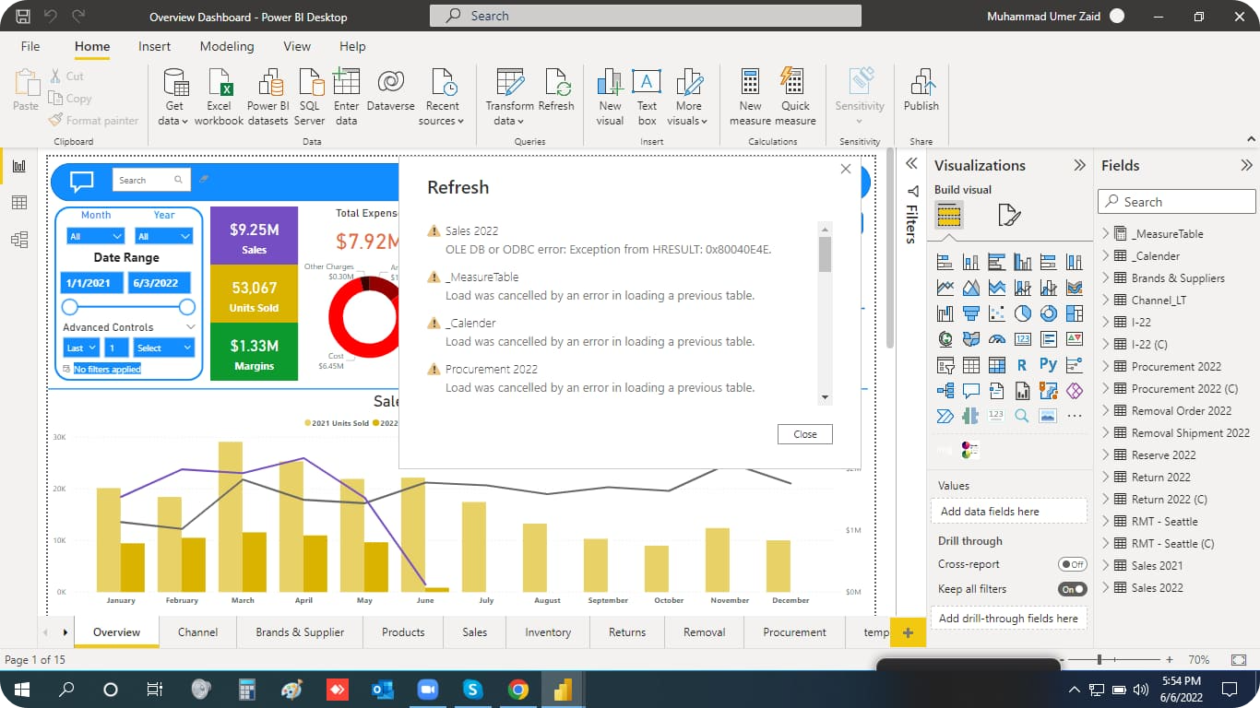Switch to the Insert ribbon tab

154,46
